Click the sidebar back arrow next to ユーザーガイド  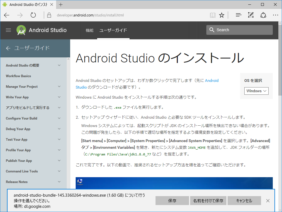(8, 48)
